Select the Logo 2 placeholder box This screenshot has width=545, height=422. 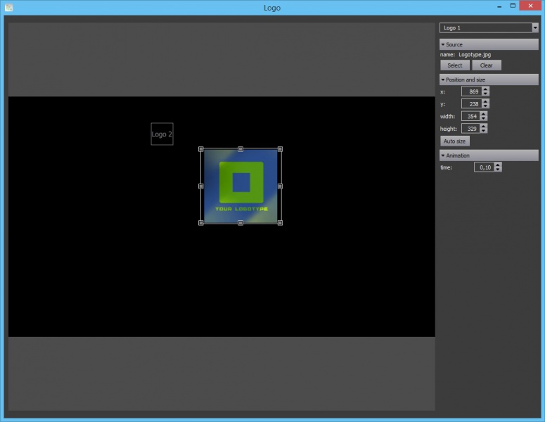pos(162,134)
